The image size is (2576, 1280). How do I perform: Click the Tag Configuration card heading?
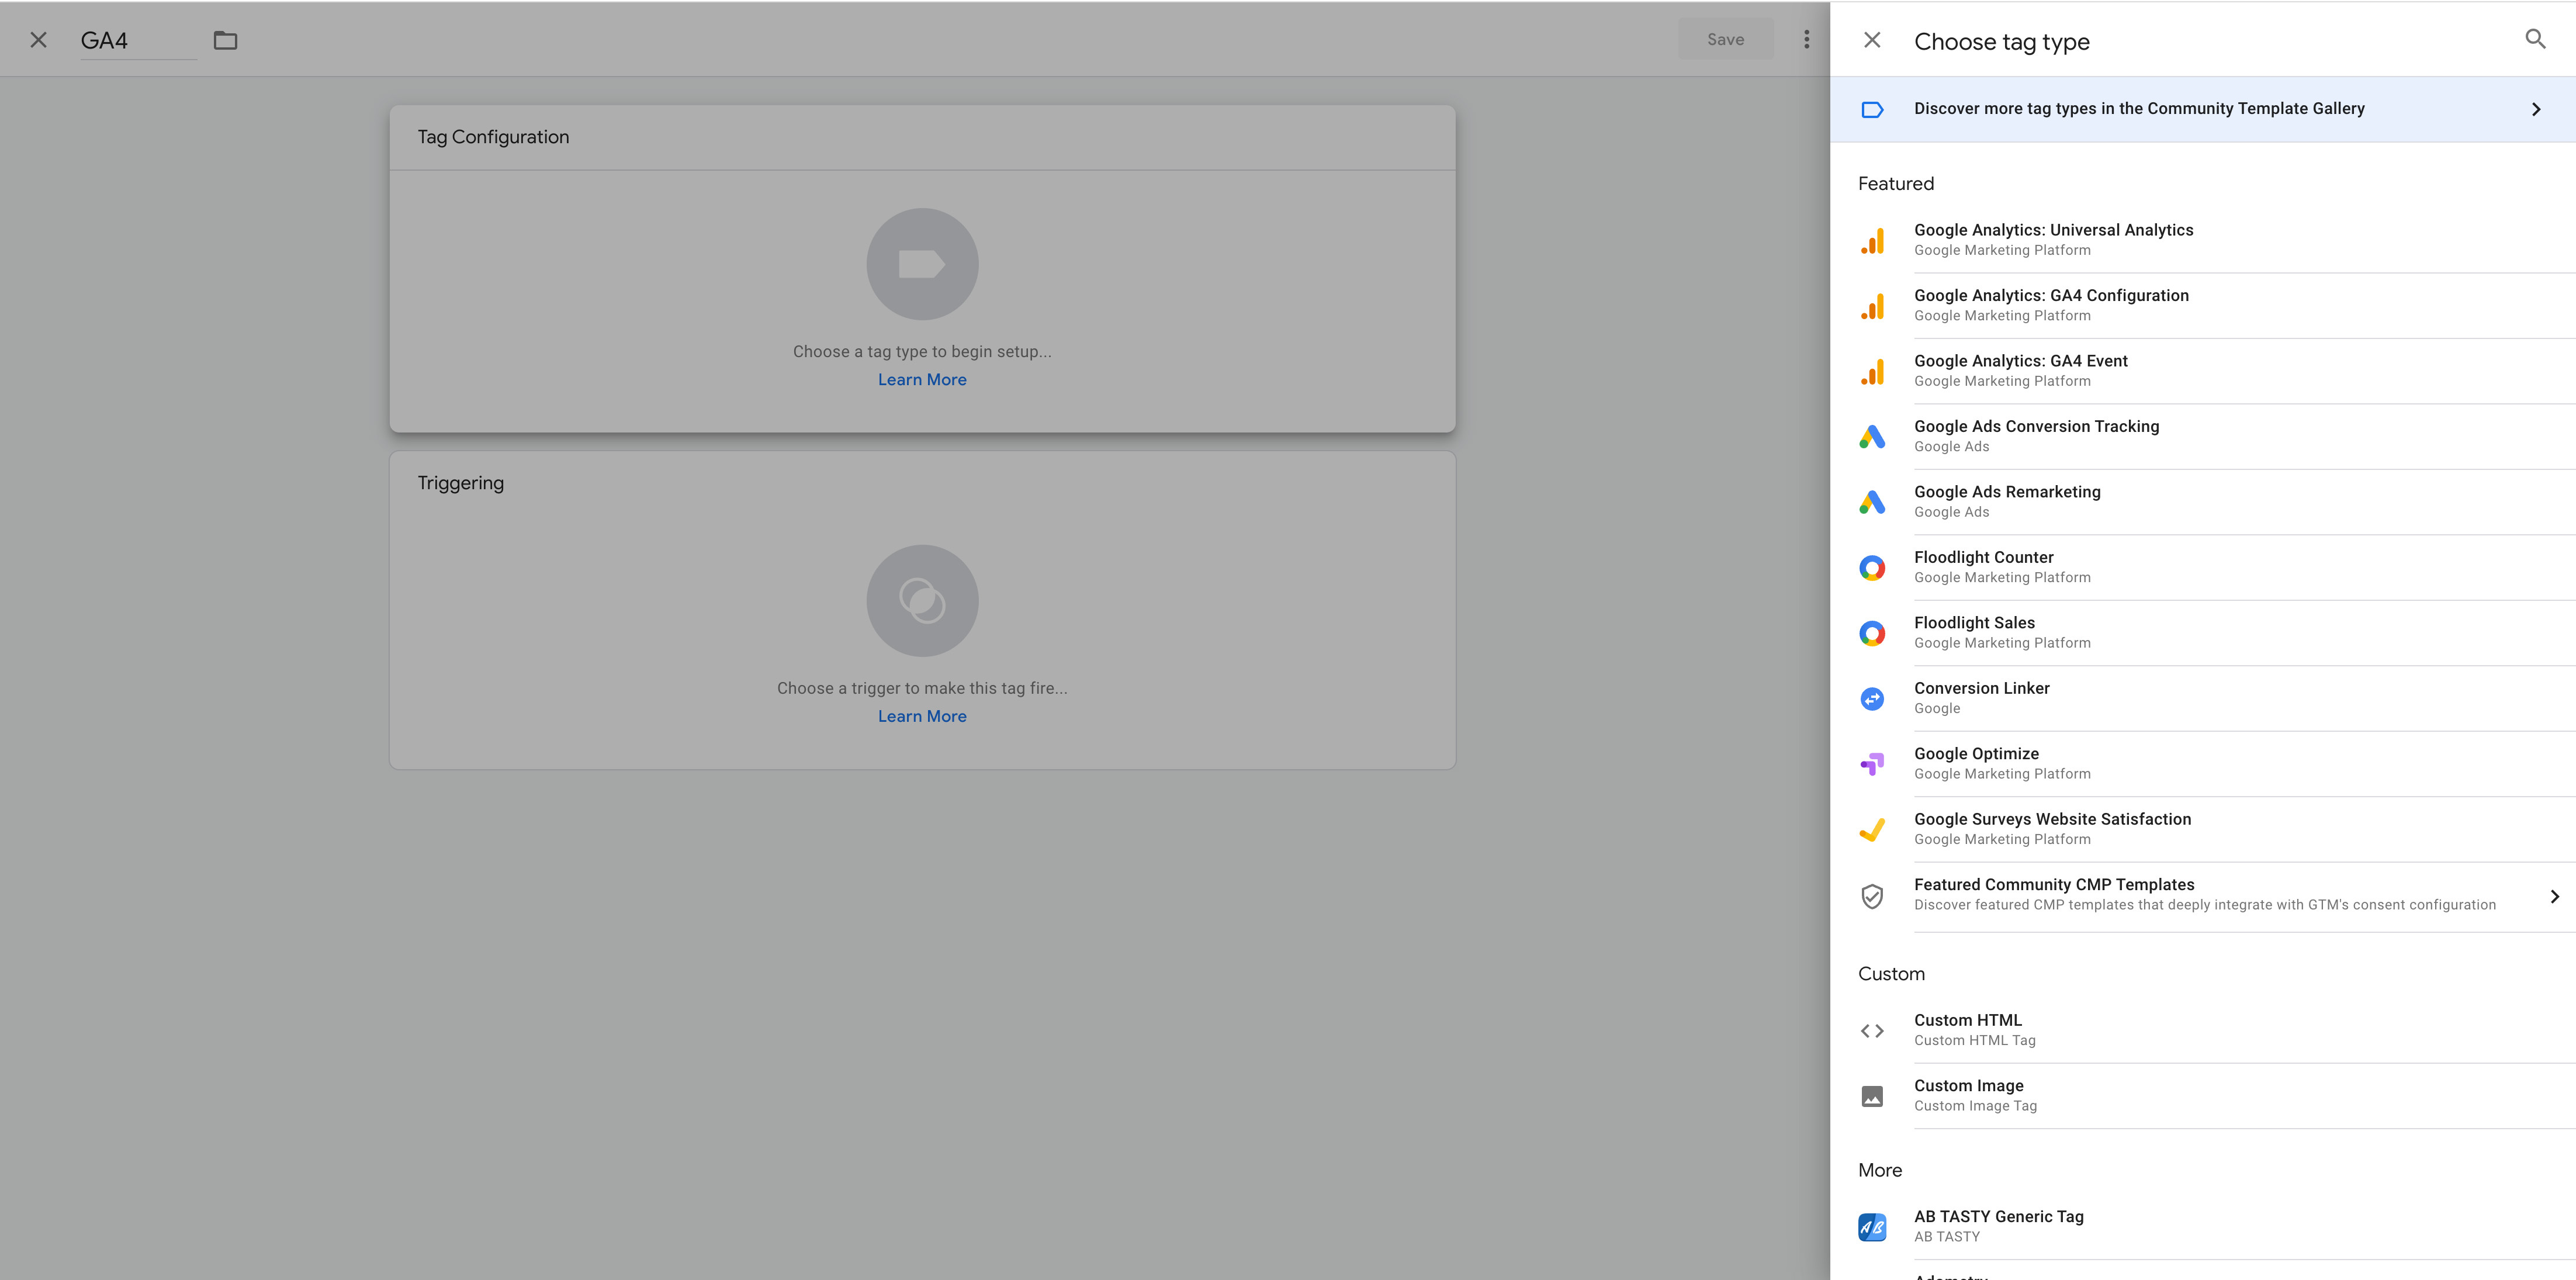click(x=493, y=137)
